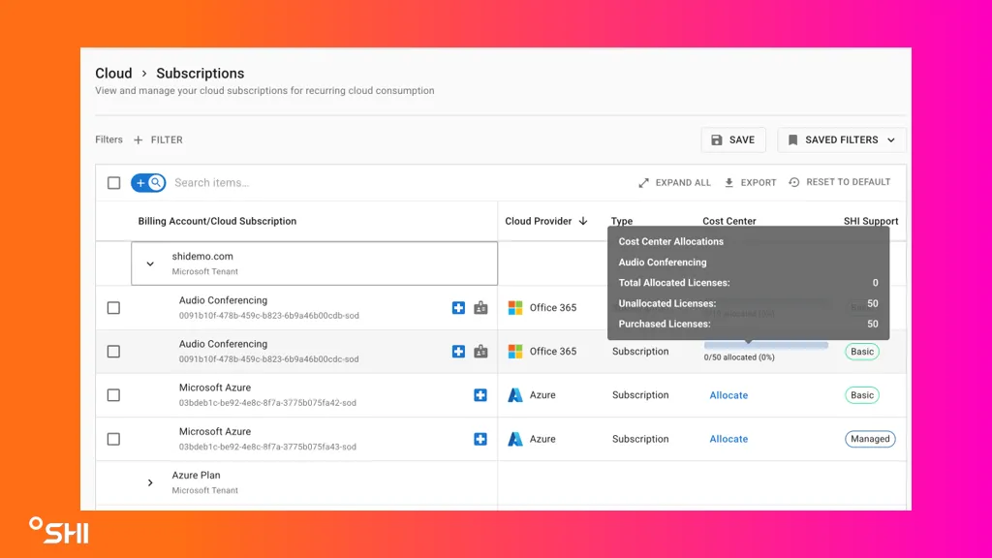Click the Basic badge on Azure fa42-sod row
Viewport: 992px width, 558px height.
[861, 395]
